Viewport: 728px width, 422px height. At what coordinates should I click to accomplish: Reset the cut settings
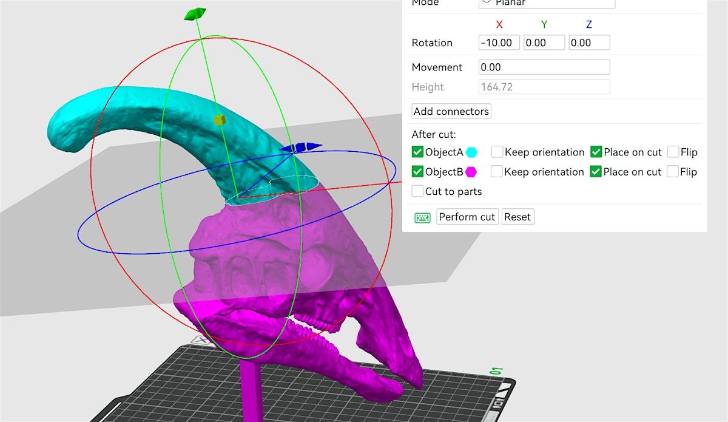pyautogui.click(x=517, y=217)
